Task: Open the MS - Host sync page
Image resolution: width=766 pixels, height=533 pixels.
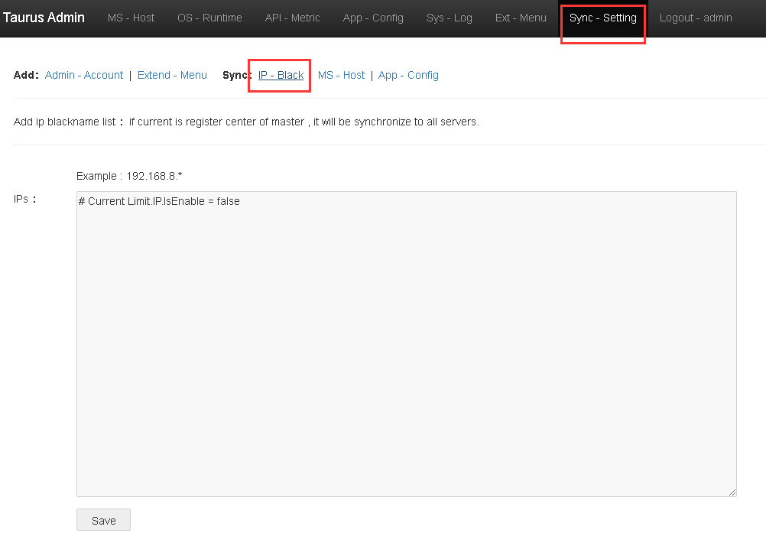Action: point(341,75)
